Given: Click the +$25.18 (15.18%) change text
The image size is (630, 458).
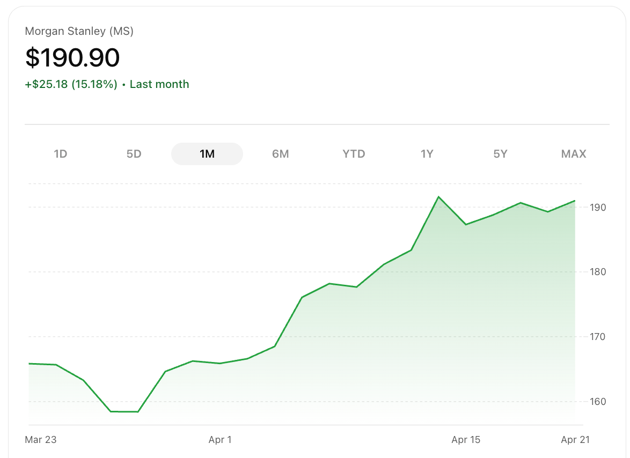Looking at the screenshot, I should pyautogui.click(x=71, y=84).
